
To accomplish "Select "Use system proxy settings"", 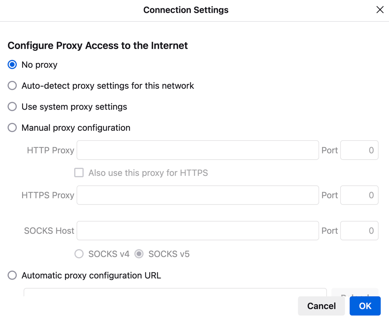I will (x=12, y=107).
